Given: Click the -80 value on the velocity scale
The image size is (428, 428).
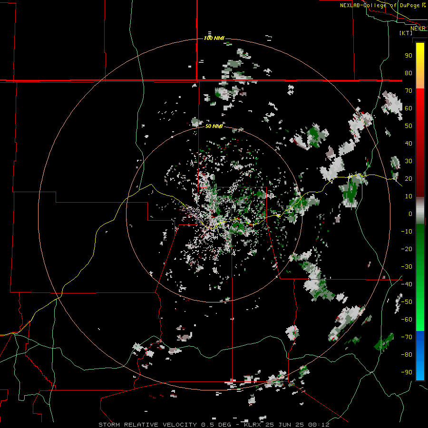Looking at the screenshot, I should 407,355.
